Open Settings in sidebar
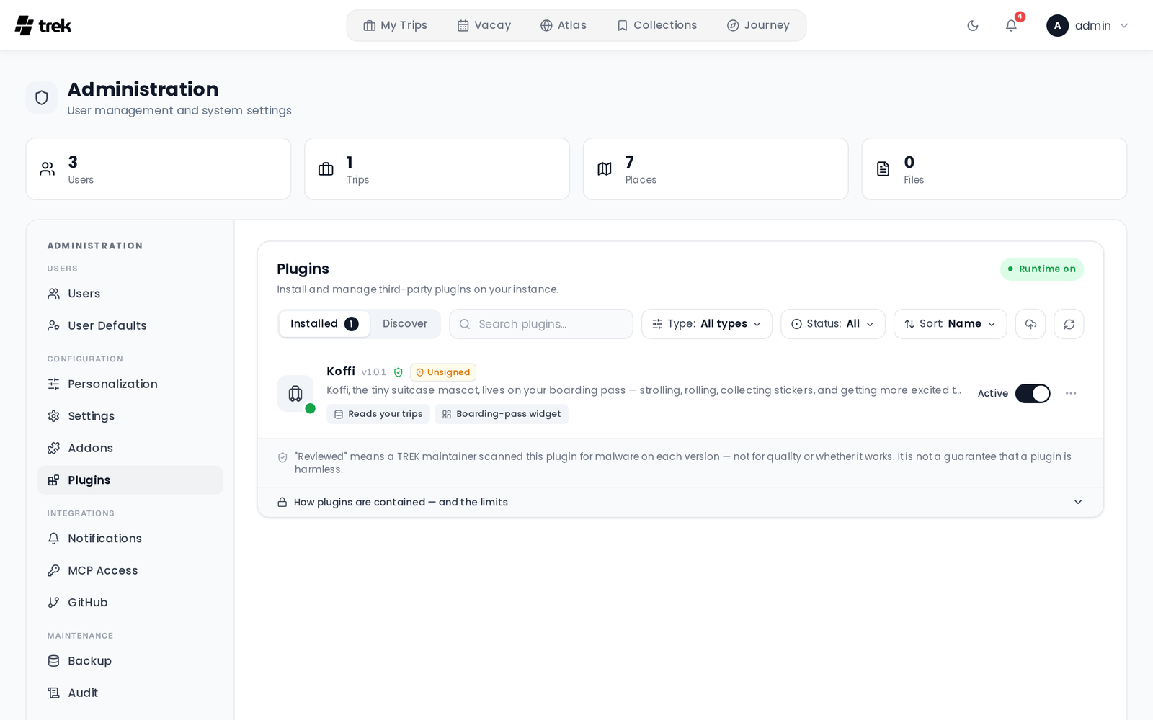1153x720 pixels. 130,416
